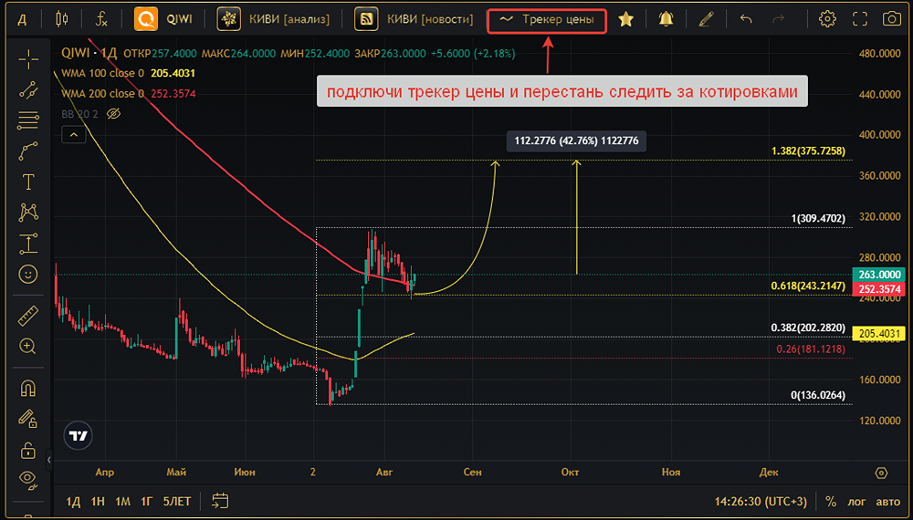Select WMA 200 close indicator label
913x520 pixels.
click(102, 94)
